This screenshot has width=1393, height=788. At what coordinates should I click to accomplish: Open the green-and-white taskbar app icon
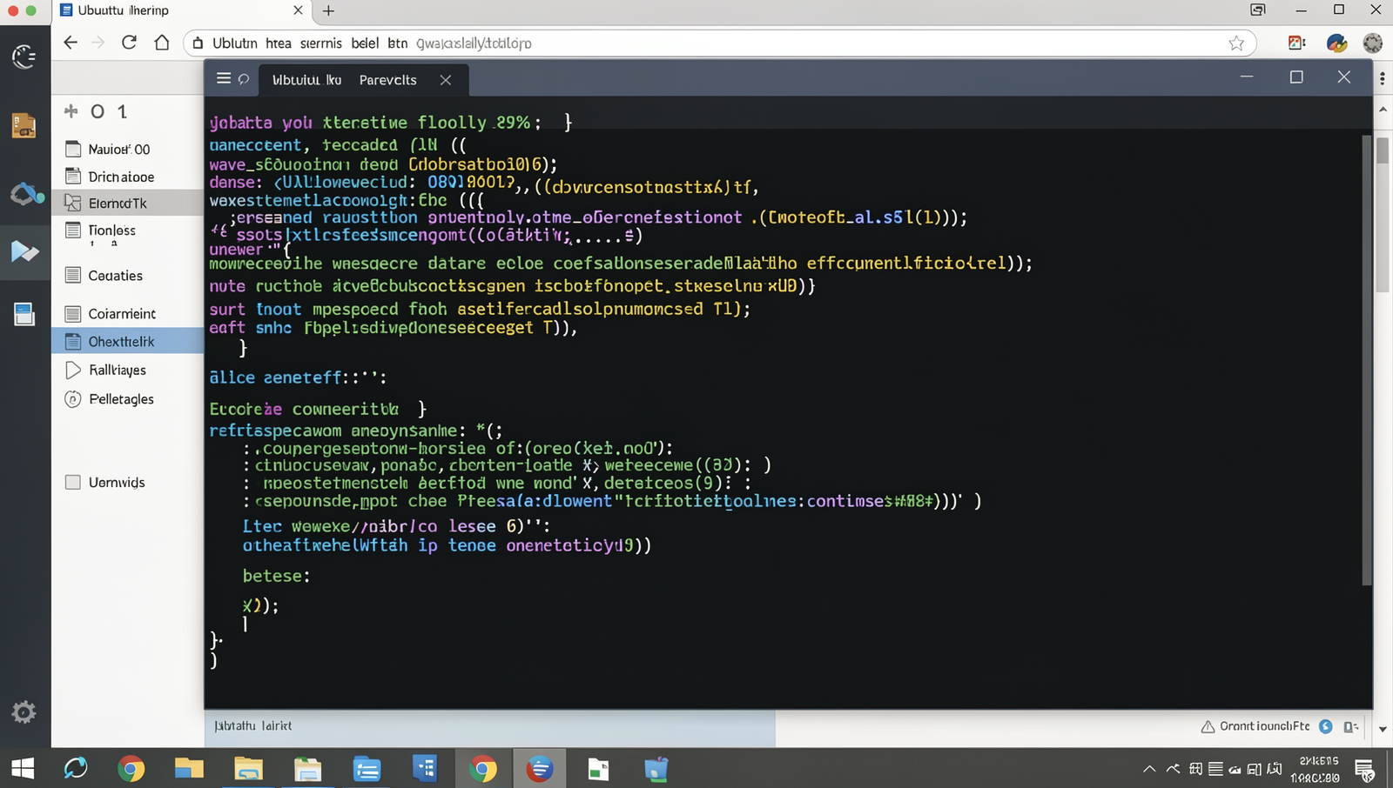(x=598, y=769)
